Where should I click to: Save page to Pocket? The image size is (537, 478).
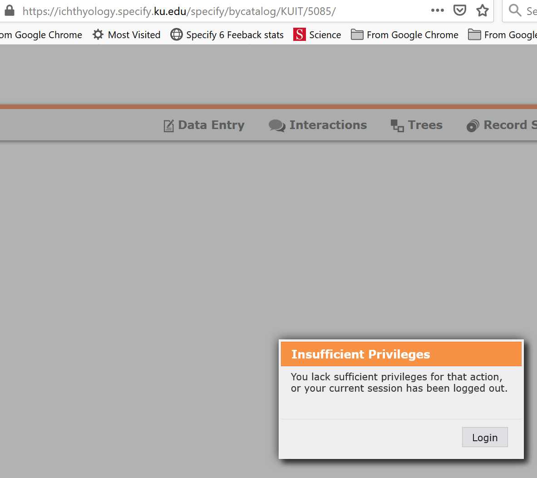coord(459,10)
